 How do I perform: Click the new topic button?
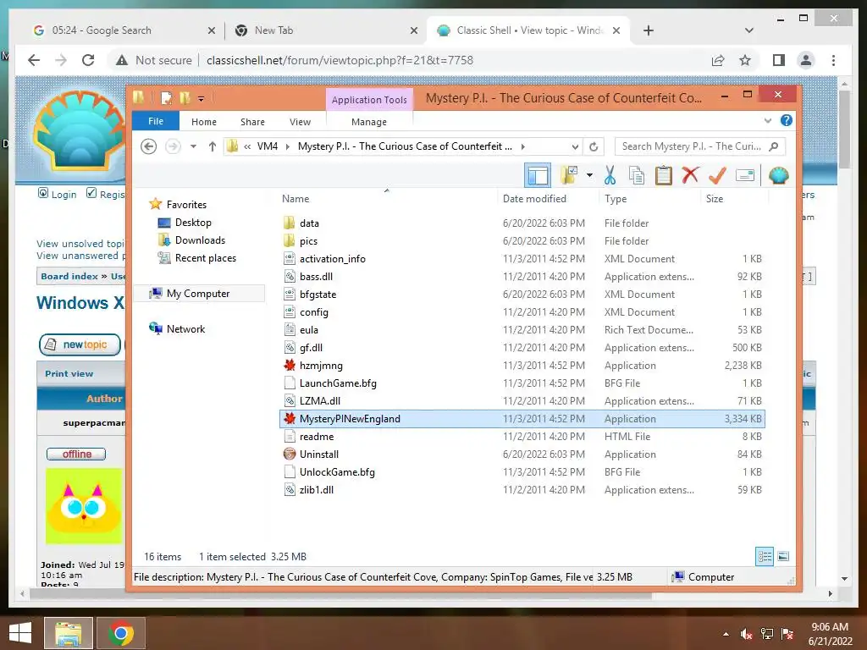coord(80,344)
